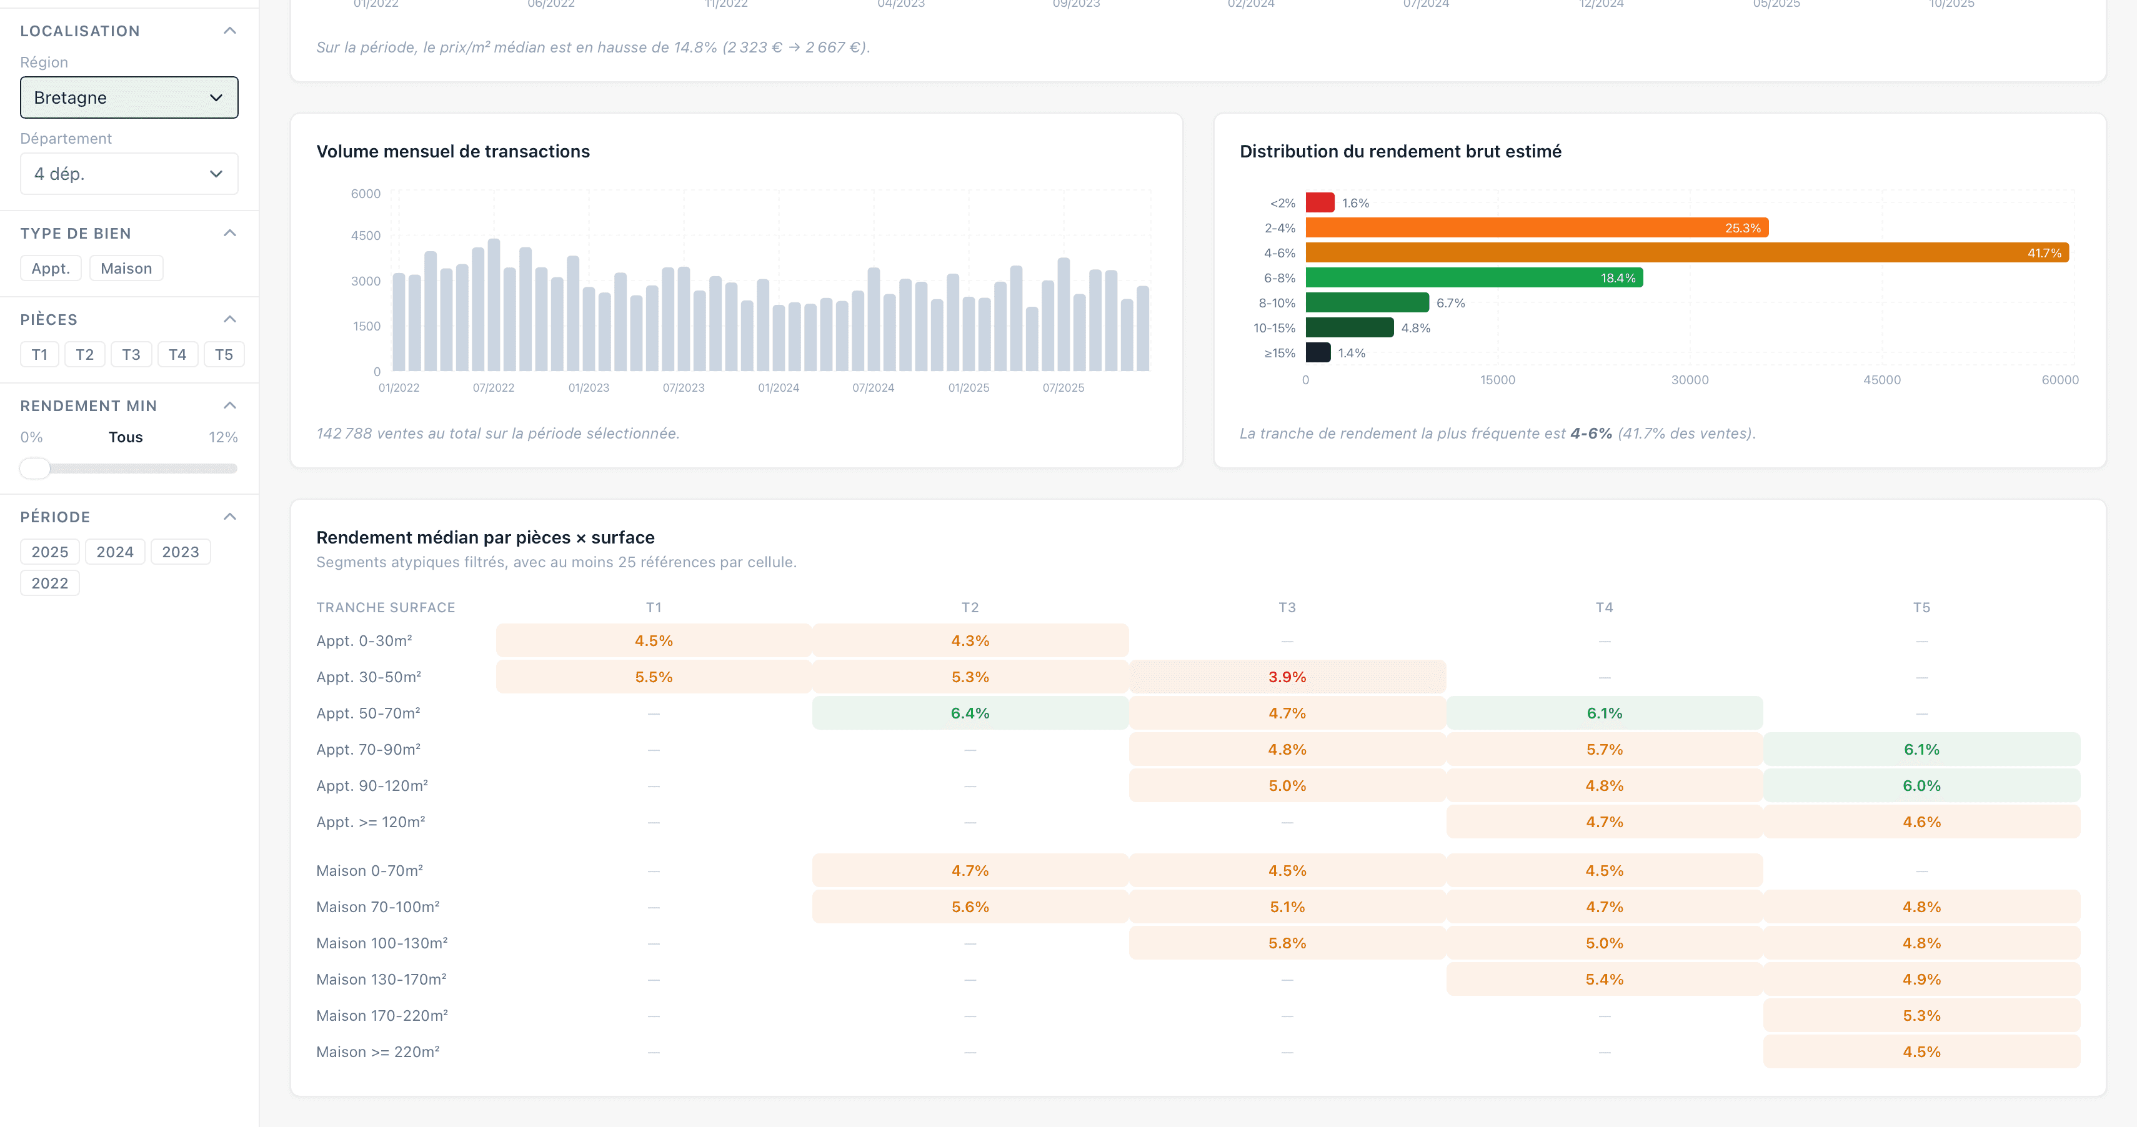
Task: Open the Département dropdown showing 4 dép.
Action: (x=129, y=174)
